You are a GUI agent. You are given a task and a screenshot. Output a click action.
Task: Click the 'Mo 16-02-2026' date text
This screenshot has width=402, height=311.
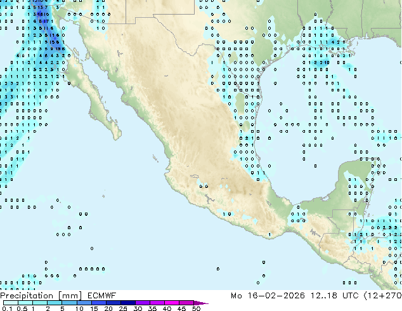[x=268, y=296]
